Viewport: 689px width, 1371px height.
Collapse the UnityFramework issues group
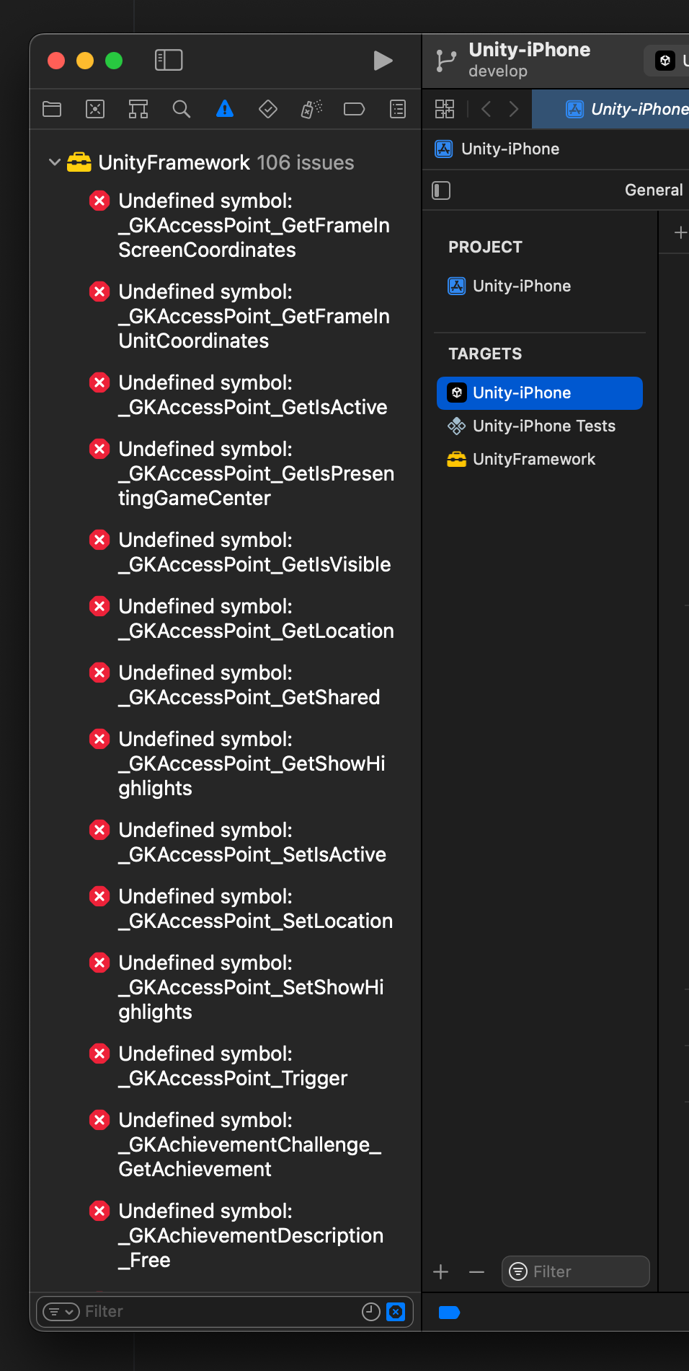click(x=54, y=162)
